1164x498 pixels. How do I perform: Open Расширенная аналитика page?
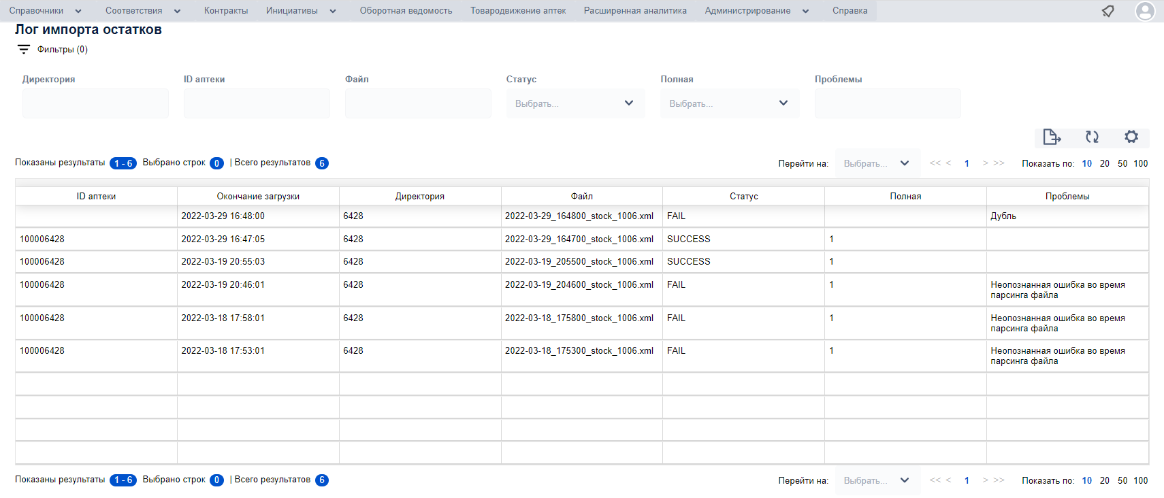(x=635, y=11)
